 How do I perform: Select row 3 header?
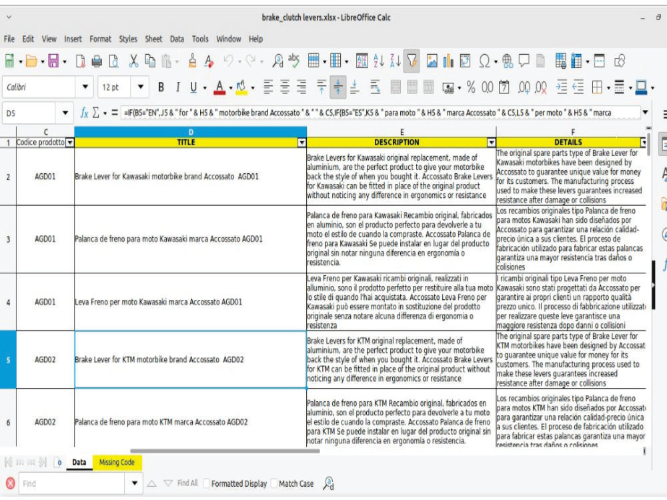tap(8, 239)
